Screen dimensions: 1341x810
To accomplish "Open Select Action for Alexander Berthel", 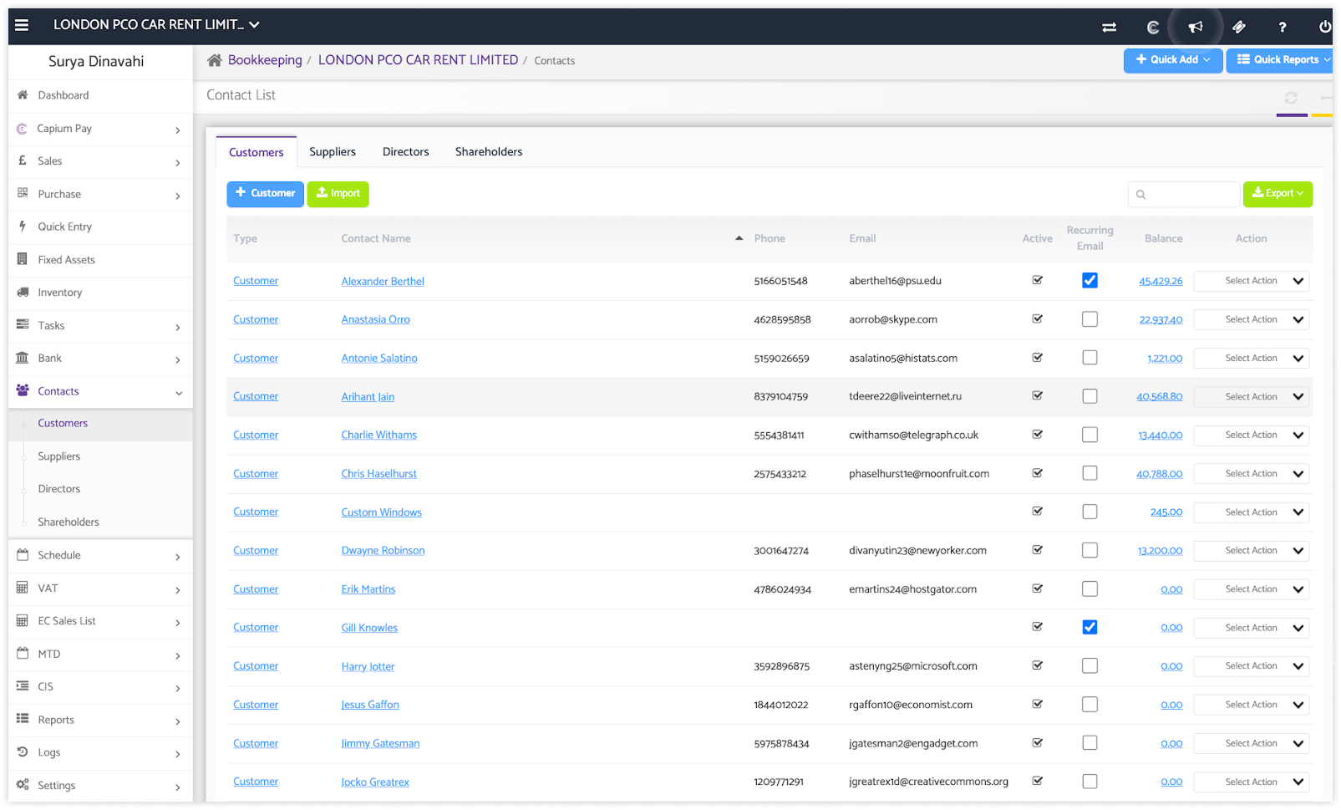I will click(1252, 281).
